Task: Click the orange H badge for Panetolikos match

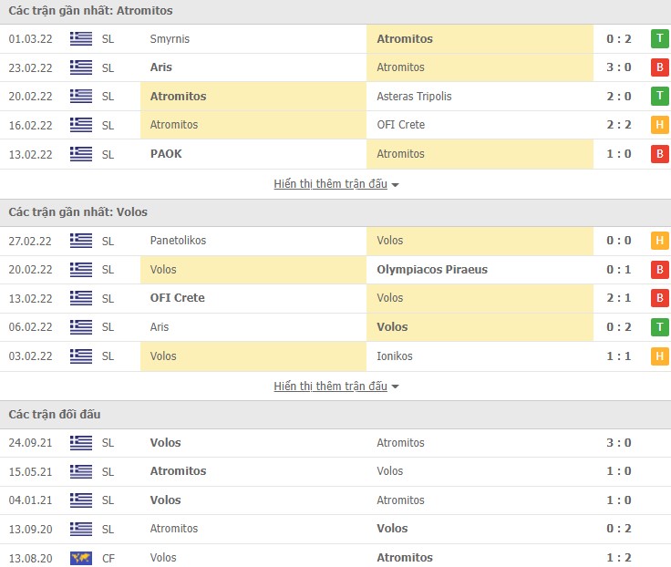Action: click(659, 241)
